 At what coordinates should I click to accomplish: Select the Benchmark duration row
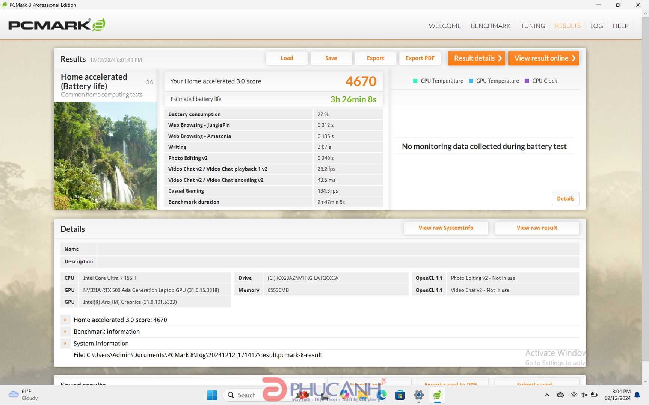[x=273, y=202]
